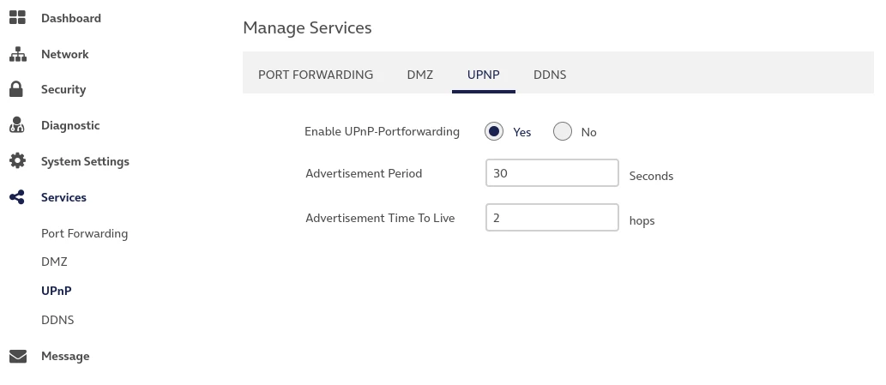The image size is (886, 385).
Task: Focus the Advertisement Time To Live field
Action: 551,218
